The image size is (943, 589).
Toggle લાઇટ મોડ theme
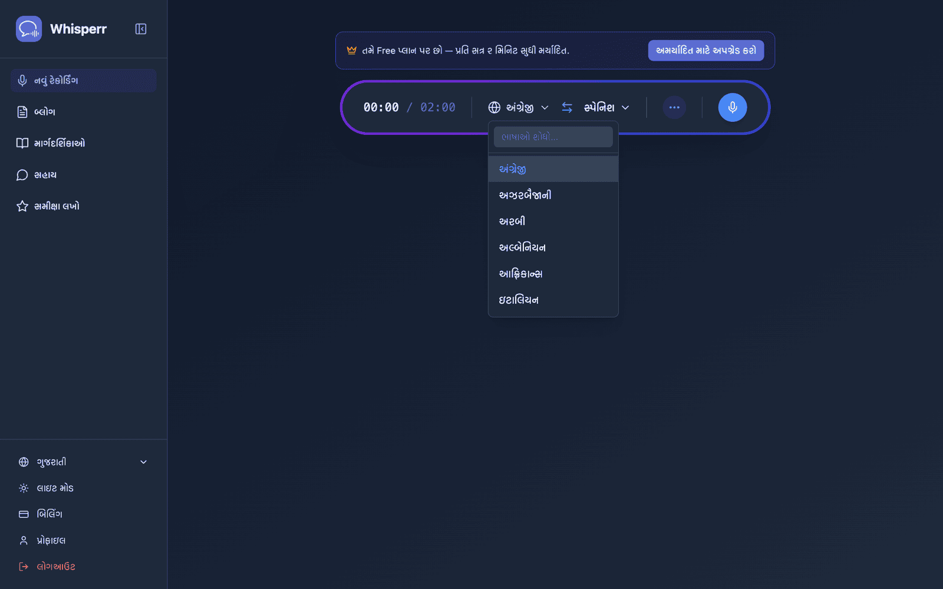[x=83, y=488]
